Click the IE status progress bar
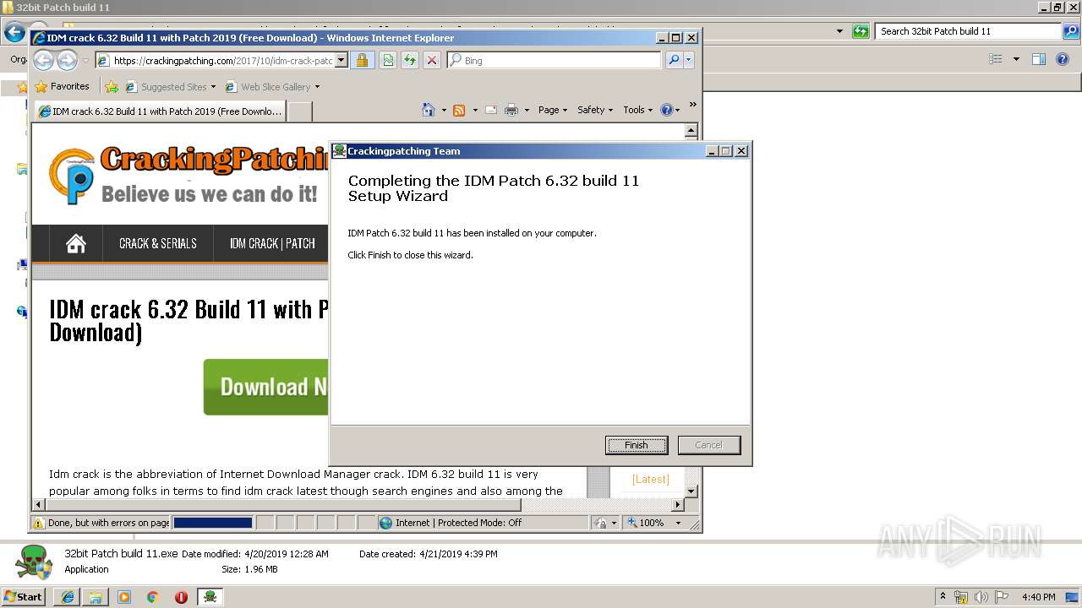Viewport: 1082px width, 608px height. click(x=213, y=523)
